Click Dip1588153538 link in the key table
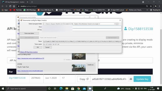This screenshot has height=91, width=162. (17, 78)
